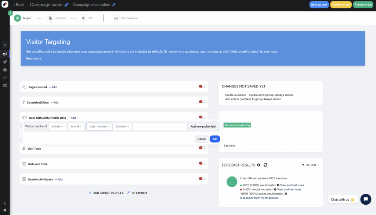This screenshot has height=215, width=376.
Task: Open the dashboard gauge icon in sidebar
Action: tap(5, 70)
